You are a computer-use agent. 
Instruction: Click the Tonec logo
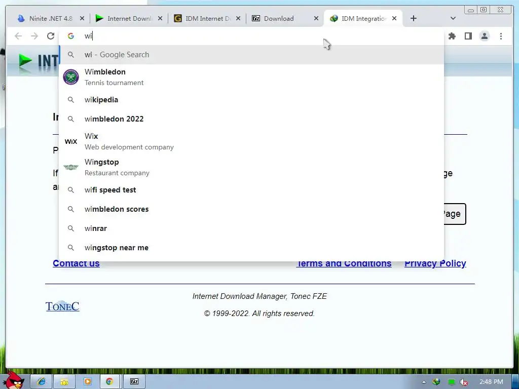point(62,306)
